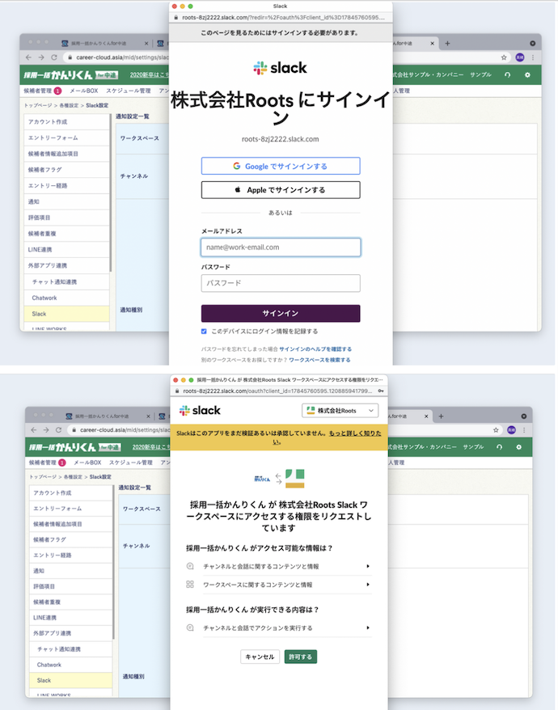Click the キャンセル button
Screen dimensions: 558x710
(x=260, y=657)
